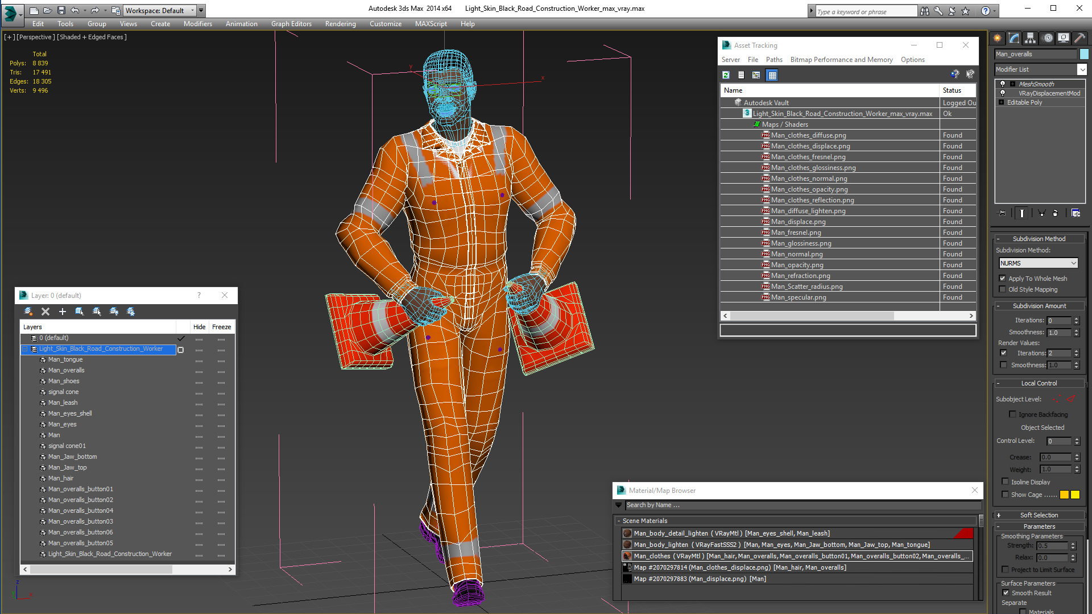
Task: Enable Show Cage checkbox
Action: [1005, 495]
